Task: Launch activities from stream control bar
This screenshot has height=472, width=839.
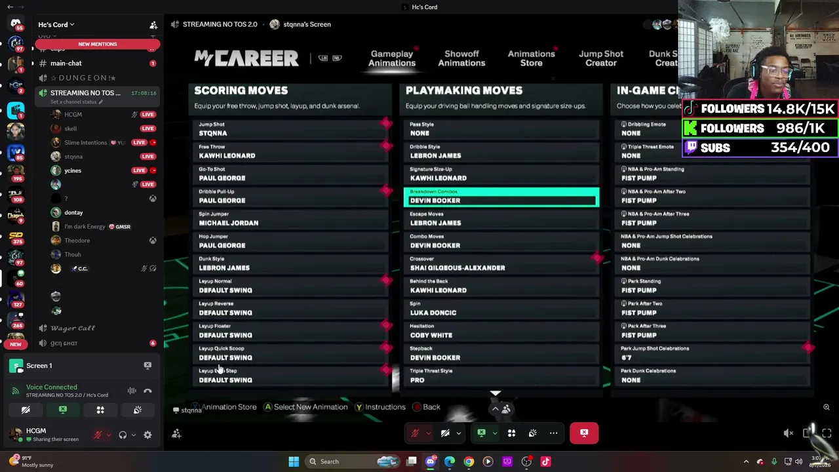Action: tap(511, 433)
